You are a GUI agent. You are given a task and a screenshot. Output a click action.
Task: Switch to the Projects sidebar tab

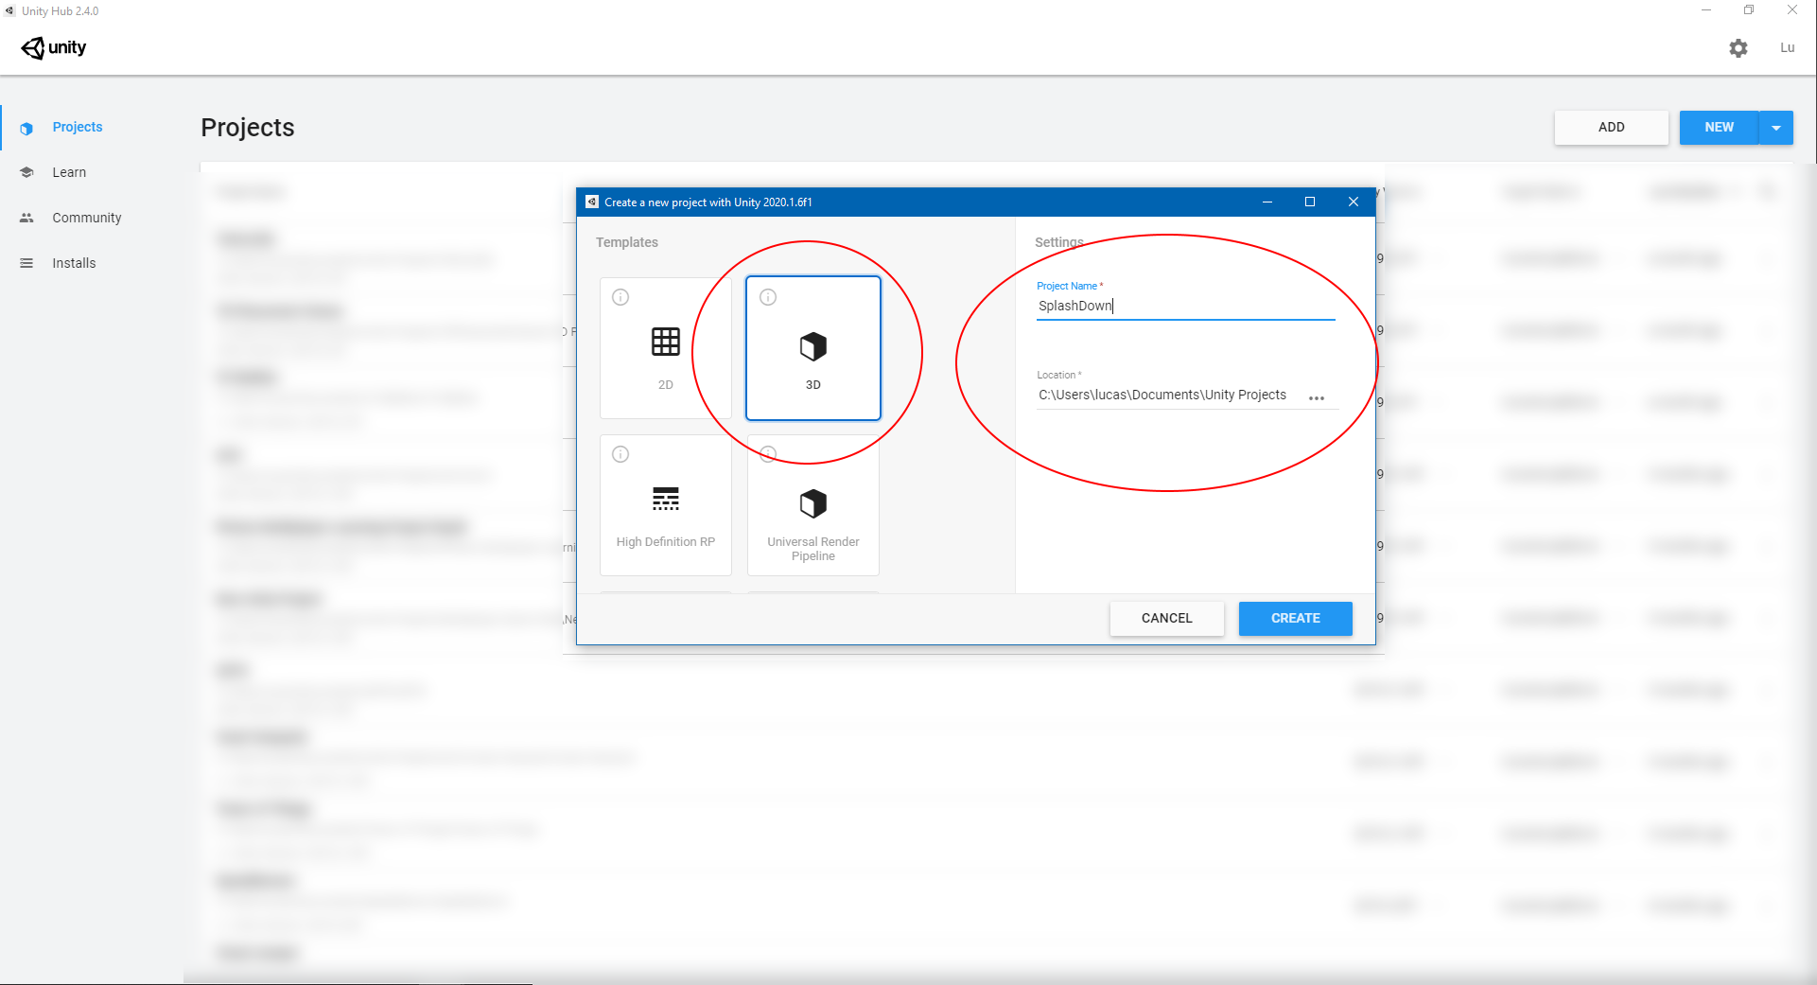tap(78, 127)
